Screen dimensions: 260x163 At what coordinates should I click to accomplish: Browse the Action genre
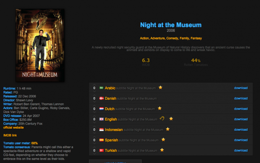[144, 38]
